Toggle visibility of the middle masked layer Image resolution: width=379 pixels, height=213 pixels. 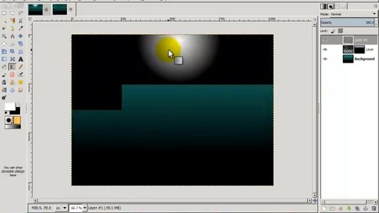[325, 50]
